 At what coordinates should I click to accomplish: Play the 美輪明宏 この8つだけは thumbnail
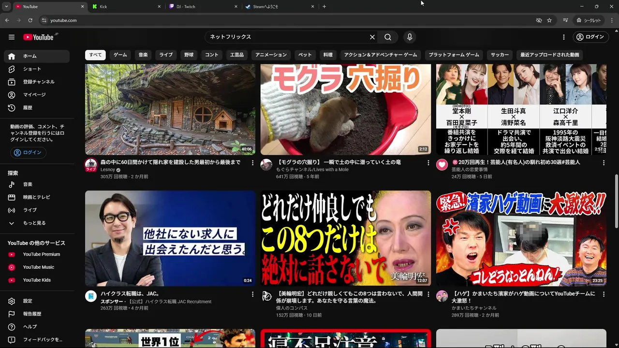346,238
